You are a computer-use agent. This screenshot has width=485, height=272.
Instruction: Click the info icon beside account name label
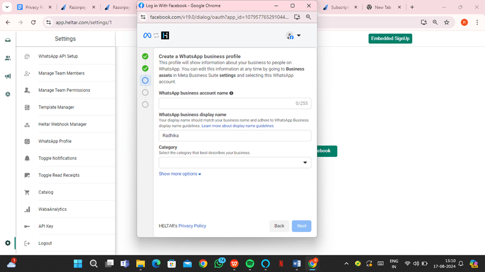[231, 93]
